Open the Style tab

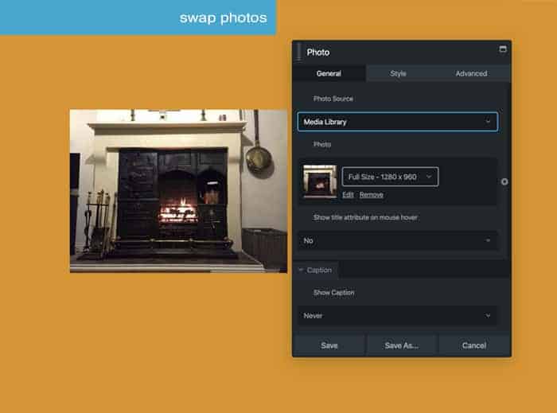398,73
